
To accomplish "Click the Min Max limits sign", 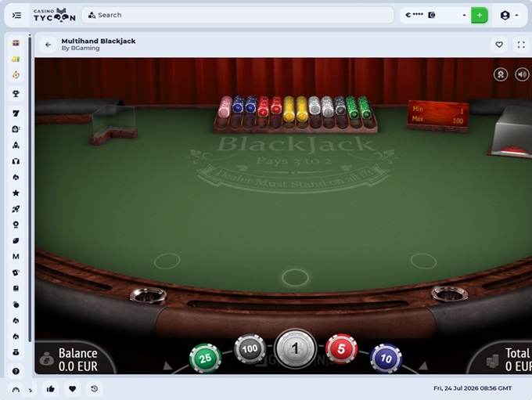I will (x=438, y=115).
